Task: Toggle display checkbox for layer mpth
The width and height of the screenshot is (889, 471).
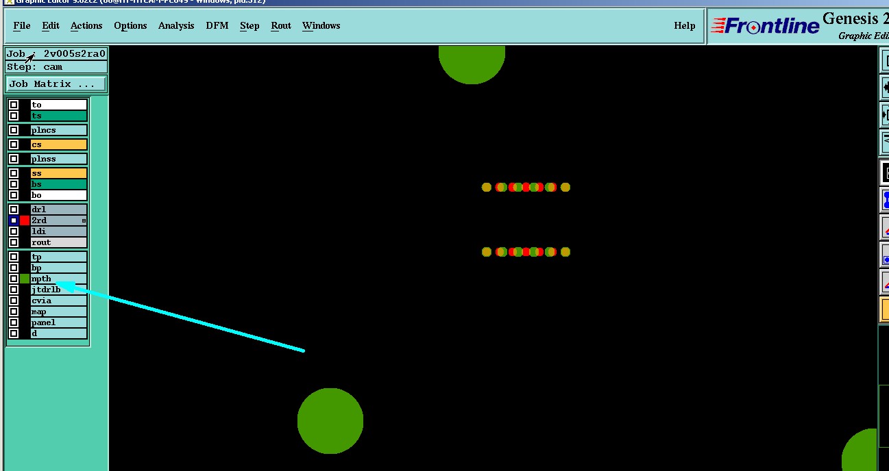Action: pyautogui.click(x=14, y=279)
